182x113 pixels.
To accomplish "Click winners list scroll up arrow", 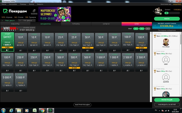I will point(181,33).
